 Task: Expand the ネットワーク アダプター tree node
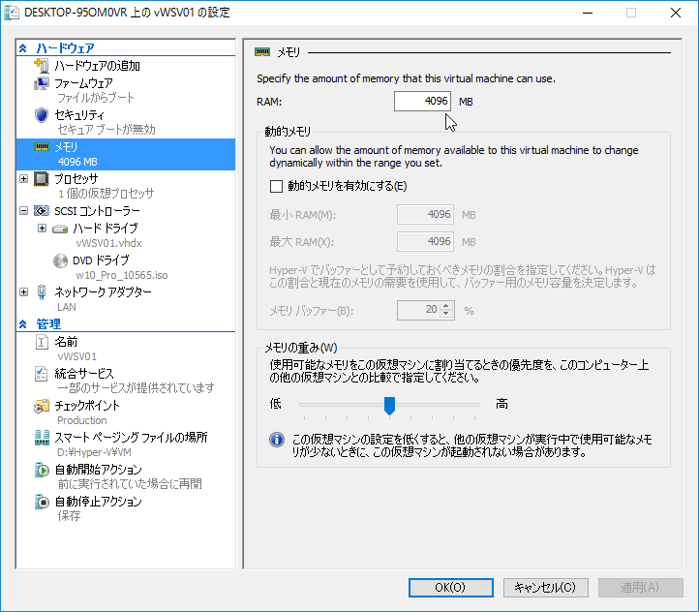pyautogui.click(x=23, y=292)
